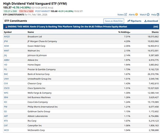Sort by the Name column header
The height and width of the screenshot is (133, 160).
pyautogui.click(x=31, y=32)
